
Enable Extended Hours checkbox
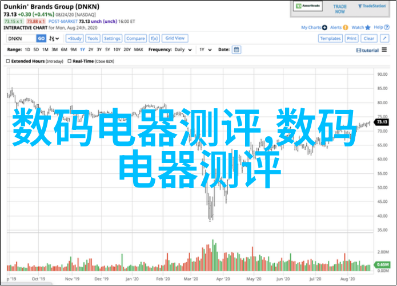[x=8, y=61]
